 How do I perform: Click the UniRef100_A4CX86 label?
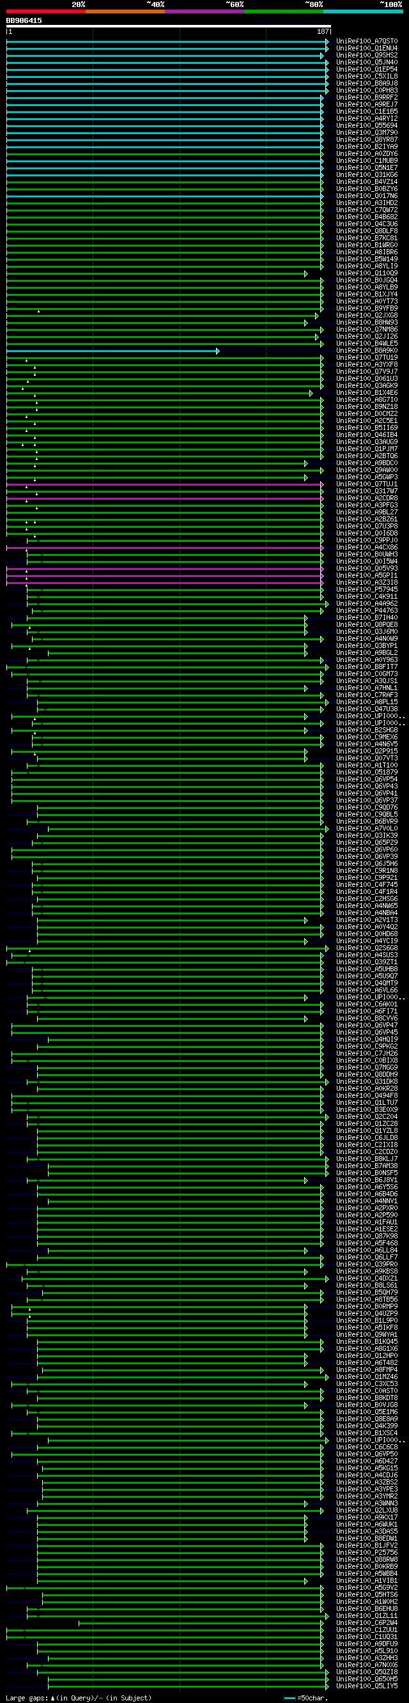(367, 548)
